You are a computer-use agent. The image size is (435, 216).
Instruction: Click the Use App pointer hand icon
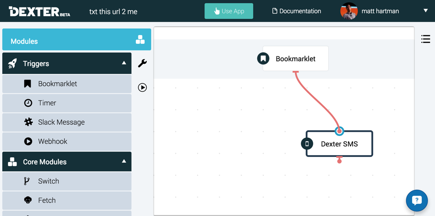click(x=217, y=11)
